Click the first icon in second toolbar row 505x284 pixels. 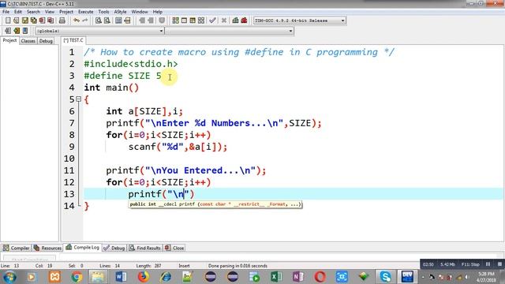8,31
